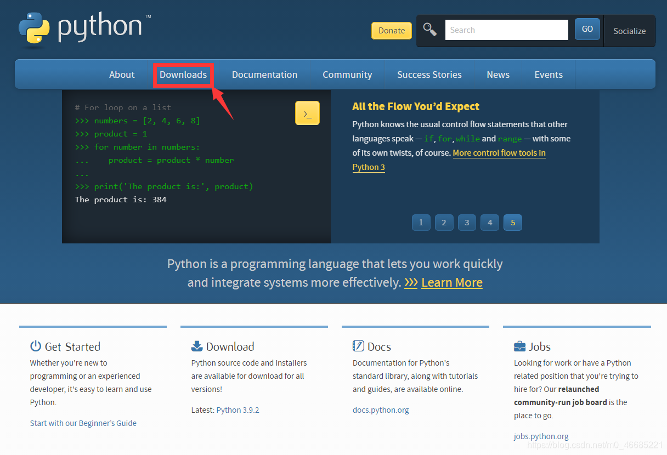Open the About menu
667x455 pixels.
[x=122, y=75]
